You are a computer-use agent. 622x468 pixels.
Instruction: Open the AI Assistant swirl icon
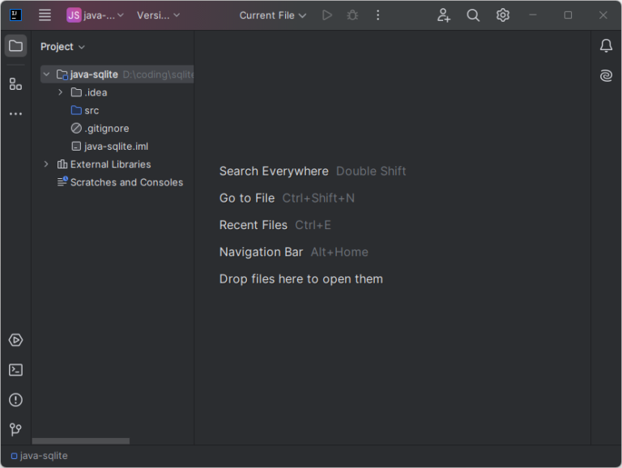click(606, 76)
